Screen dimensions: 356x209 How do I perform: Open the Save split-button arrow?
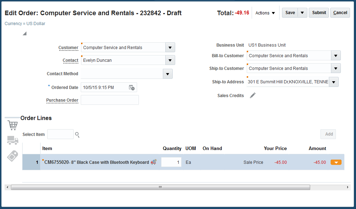pos(302,12)
